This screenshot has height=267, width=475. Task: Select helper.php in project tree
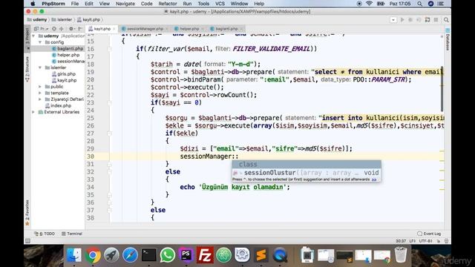pos(66,55)
